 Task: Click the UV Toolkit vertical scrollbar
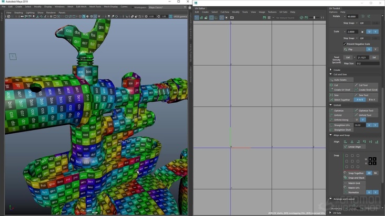(x=382, y=135)
